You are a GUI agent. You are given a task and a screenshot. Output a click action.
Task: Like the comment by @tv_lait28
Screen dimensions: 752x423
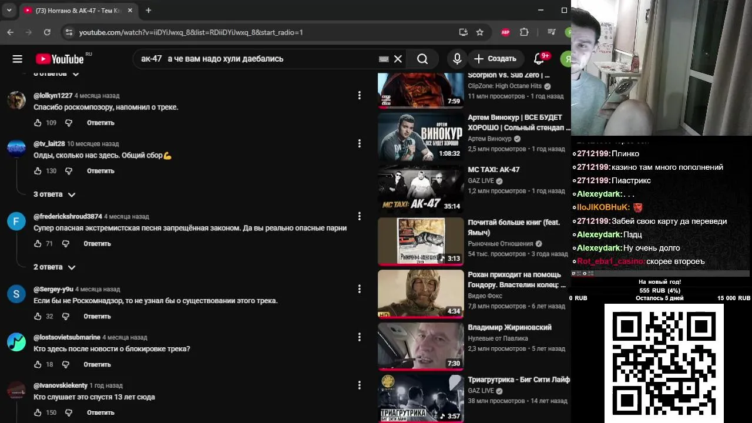38,171
